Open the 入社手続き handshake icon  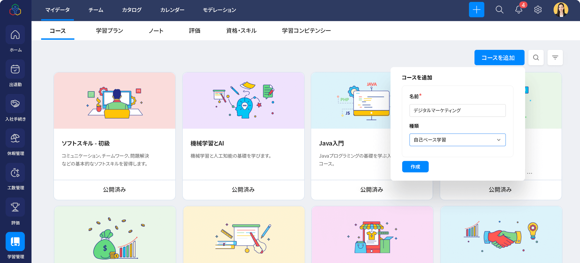point(15,104)
